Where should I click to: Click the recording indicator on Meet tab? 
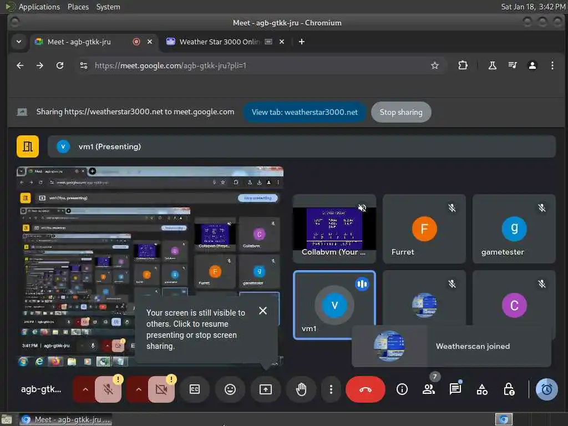136,42
